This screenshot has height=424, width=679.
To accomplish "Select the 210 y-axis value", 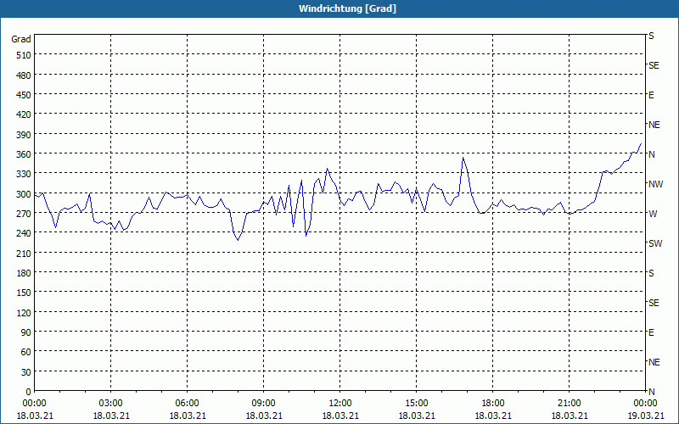I will pos(25,254).
